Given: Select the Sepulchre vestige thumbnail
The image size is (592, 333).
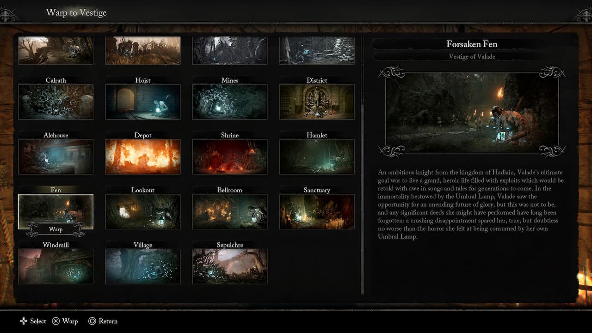Looking at the screenshot, I should click(x=230, y=266).
